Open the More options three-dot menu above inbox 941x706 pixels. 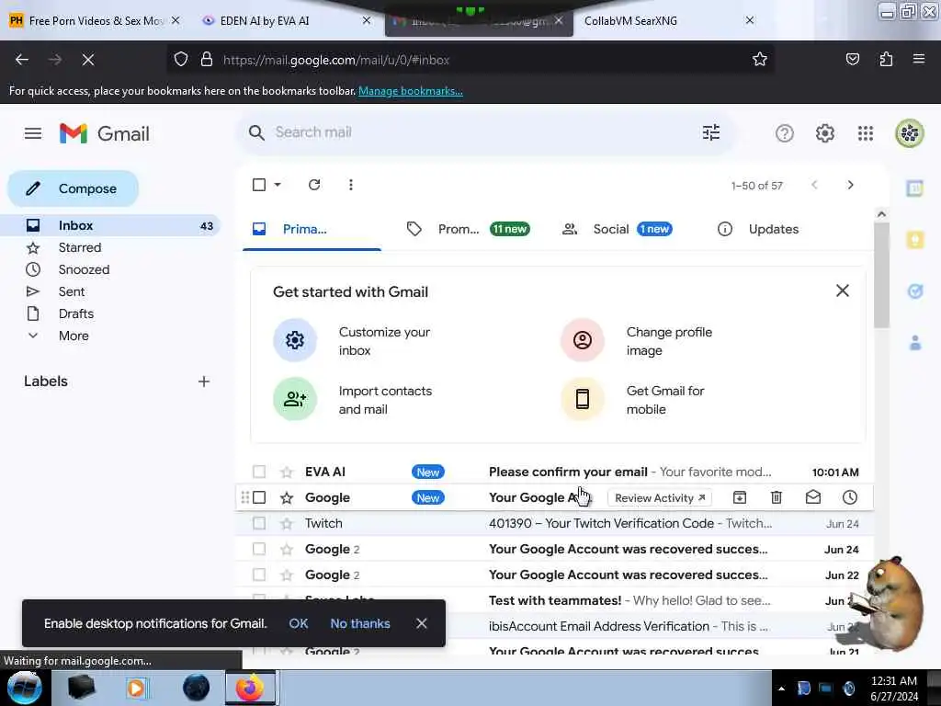(351, 185)
